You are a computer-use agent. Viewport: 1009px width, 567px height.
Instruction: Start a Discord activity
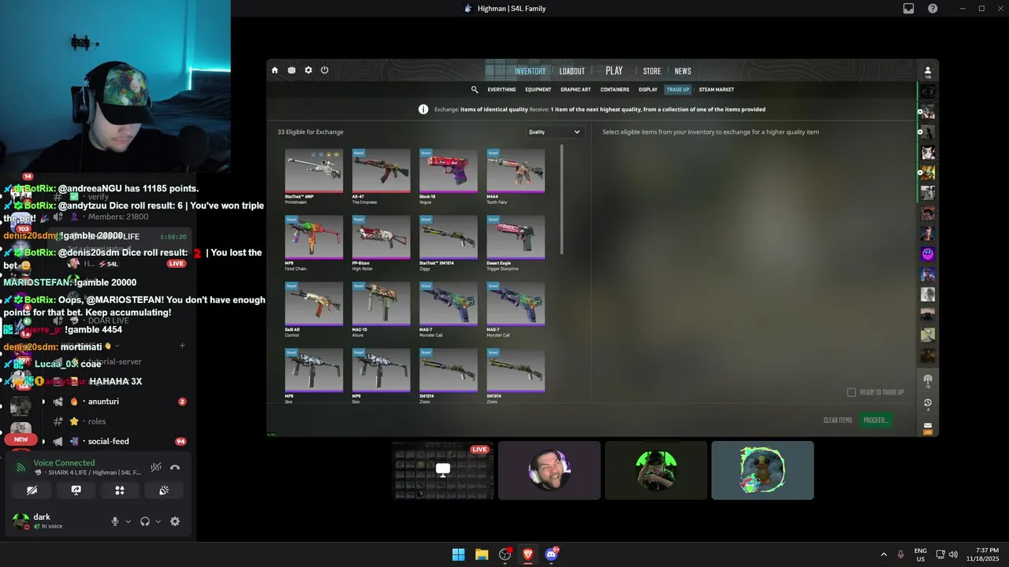pyautogui.click(x=120, y=490)
